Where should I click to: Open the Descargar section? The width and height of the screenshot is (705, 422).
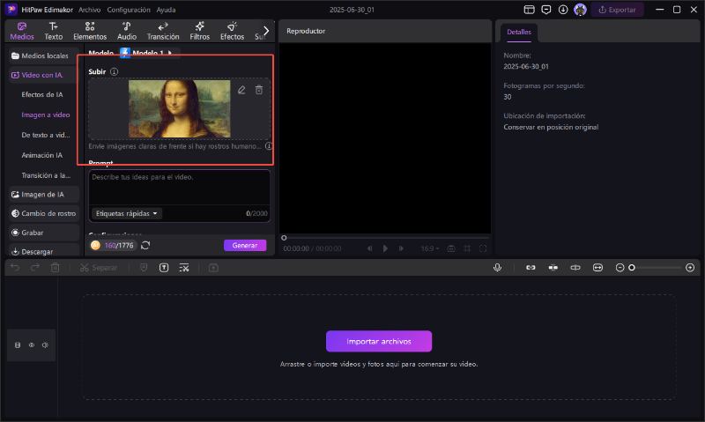pos(44,252)
